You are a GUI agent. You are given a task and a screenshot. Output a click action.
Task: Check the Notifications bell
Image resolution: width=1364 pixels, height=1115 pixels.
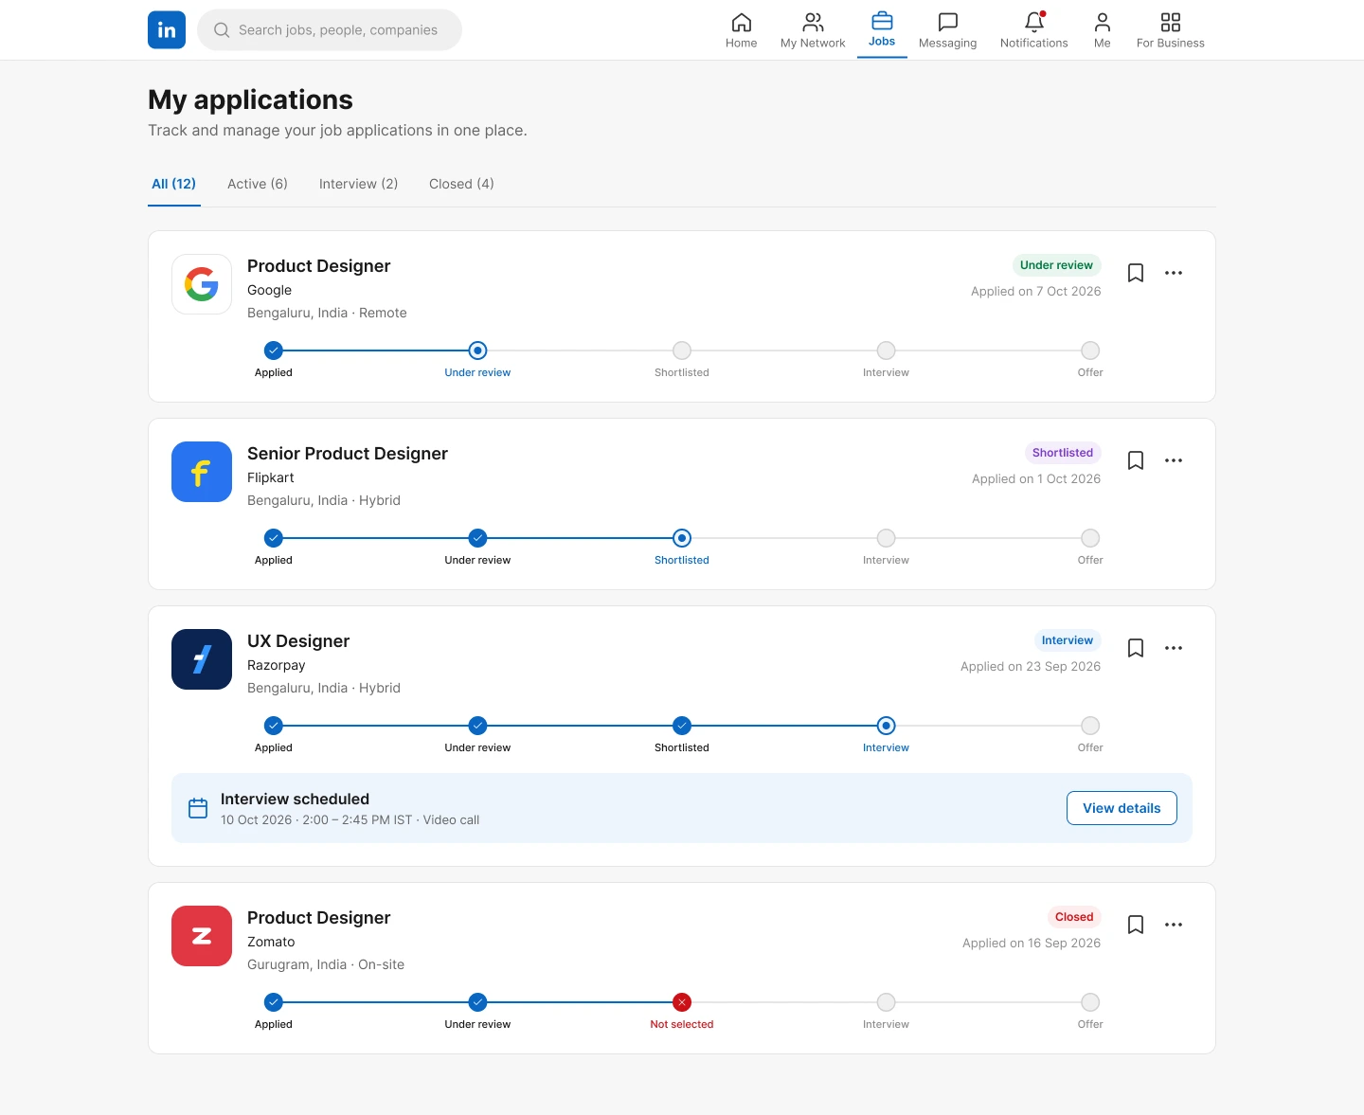click(1033, 30)
